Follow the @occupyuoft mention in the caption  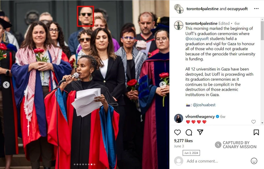pos(197,39)
